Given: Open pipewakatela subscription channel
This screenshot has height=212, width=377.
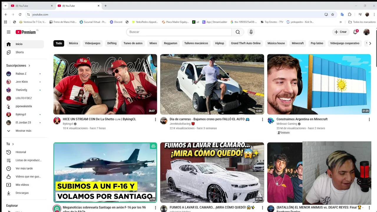Looking at the screenshot, I should [24, 106].
